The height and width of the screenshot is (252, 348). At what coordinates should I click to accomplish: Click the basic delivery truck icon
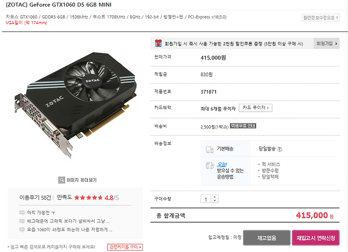(209, 149)
